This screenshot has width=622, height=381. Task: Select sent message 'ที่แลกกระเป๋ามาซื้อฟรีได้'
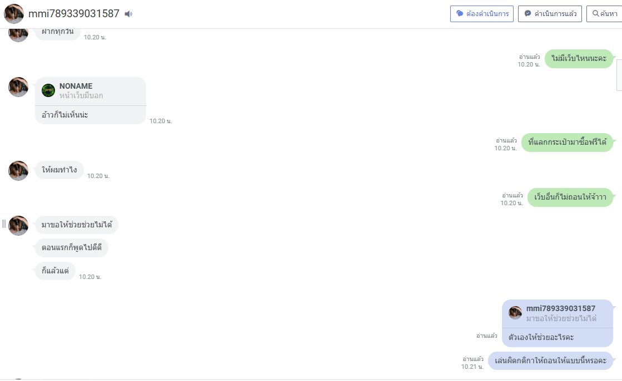point(568,143)
